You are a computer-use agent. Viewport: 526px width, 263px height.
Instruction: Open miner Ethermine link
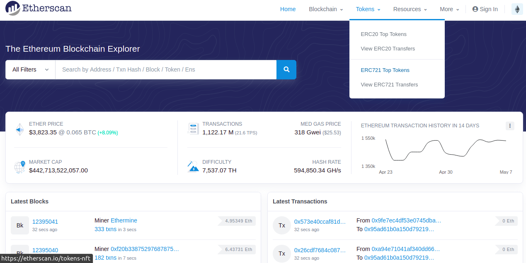tap(124, 220)
